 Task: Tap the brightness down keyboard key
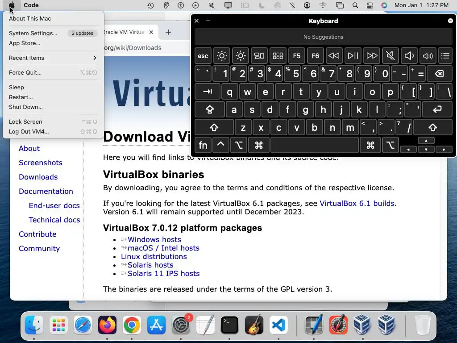[x=221, y=56]
